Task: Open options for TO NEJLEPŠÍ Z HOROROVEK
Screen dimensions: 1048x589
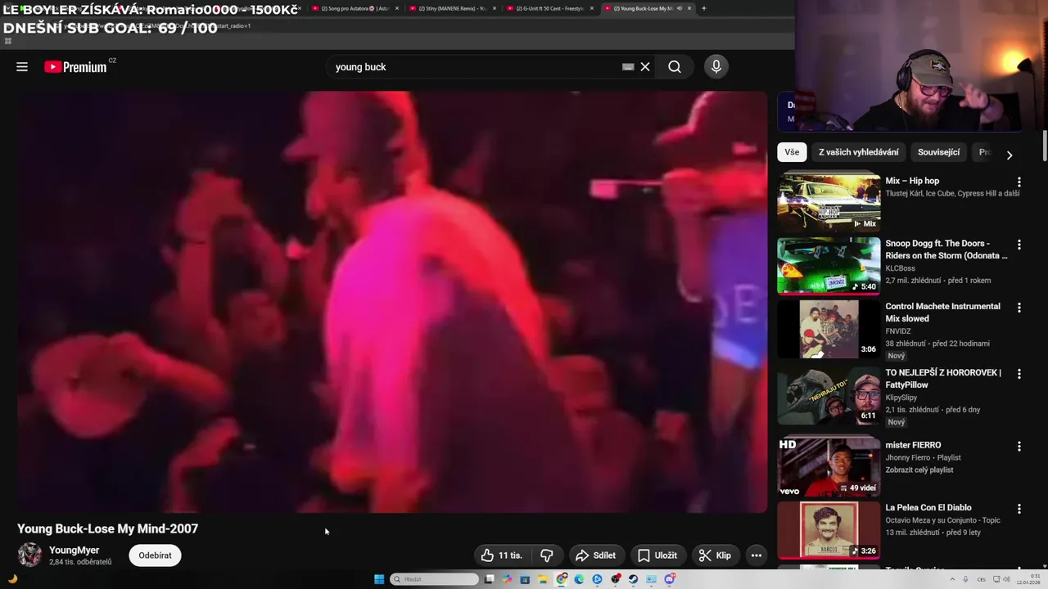Action: coord(1019,374)
